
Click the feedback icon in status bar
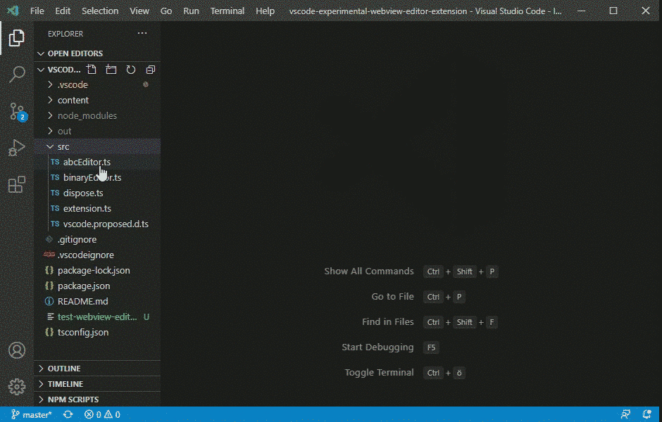(625, 415)
